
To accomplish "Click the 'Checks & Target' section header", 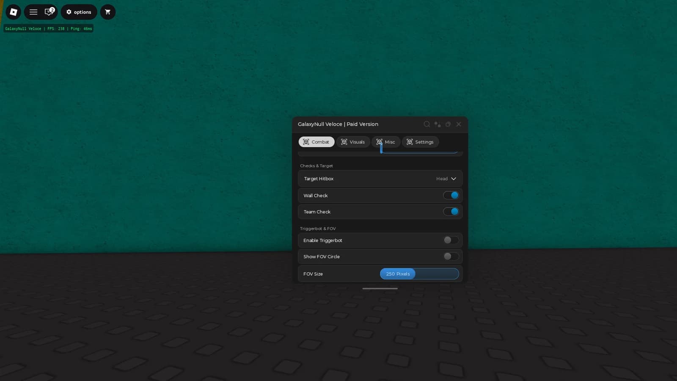I will pyautogui.click(x=316, y=166).
